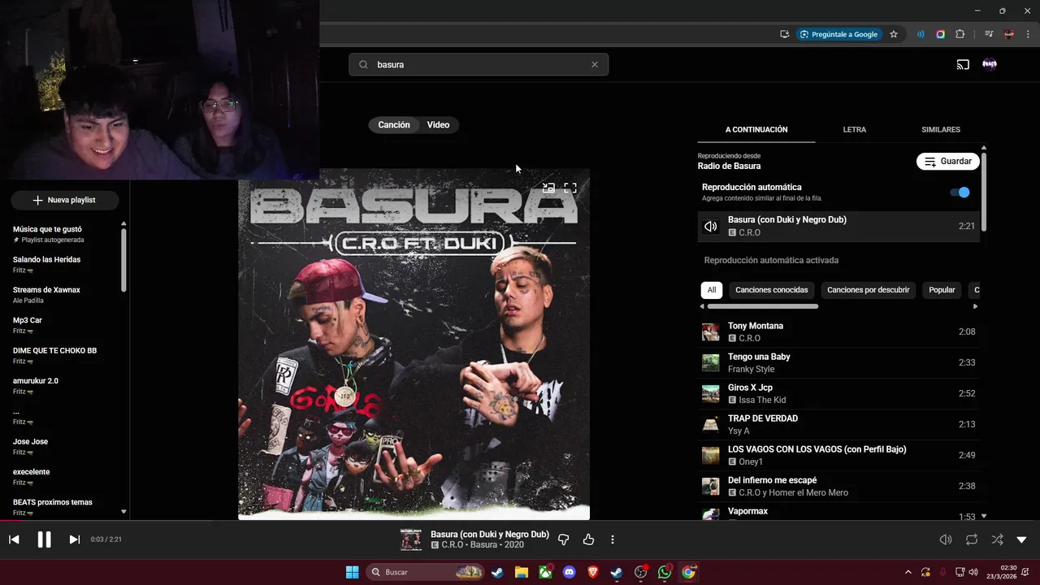
Task: Click the song progress bar
Action: (520, 521)
